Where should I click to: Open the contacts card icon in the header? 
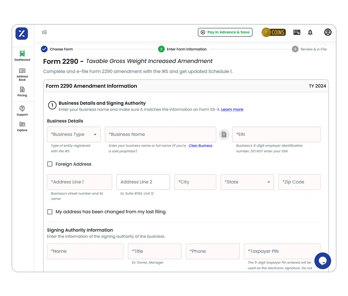point(296,32)
